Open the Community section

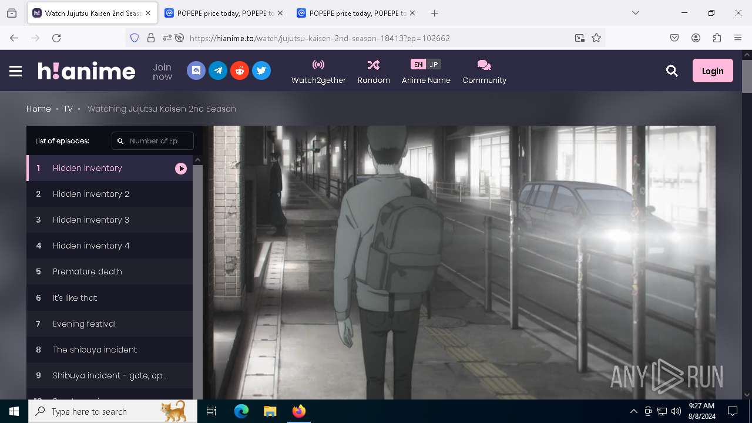coord(484,72)
